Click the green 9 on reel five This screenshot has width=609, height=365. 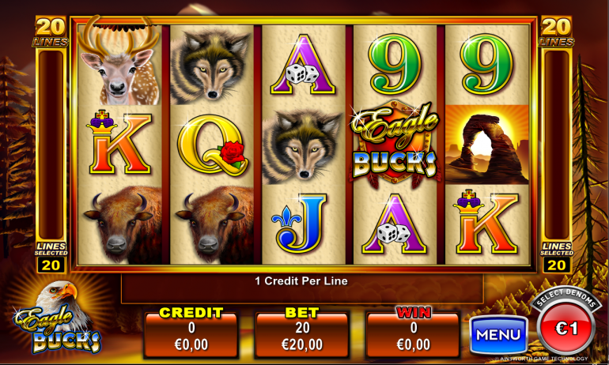486,64
